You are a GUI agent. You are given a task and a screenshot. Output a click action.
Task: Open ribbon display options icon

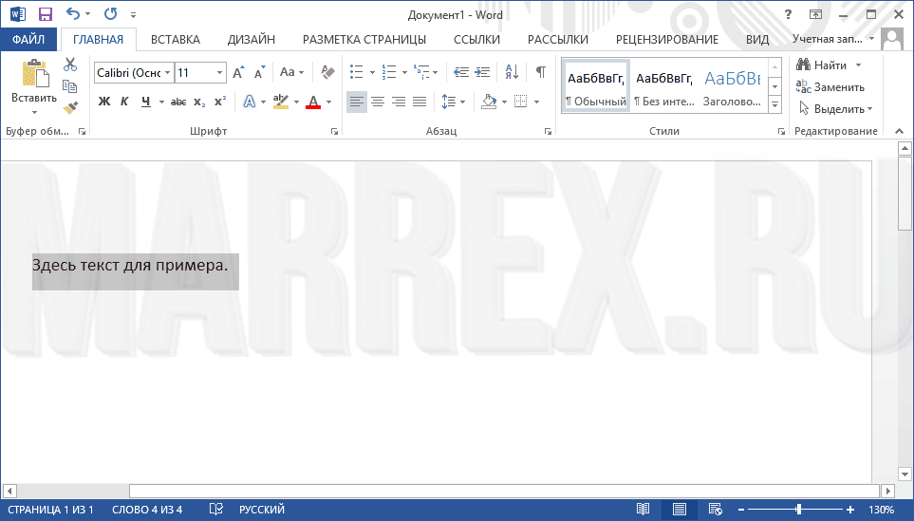point(815,14)
